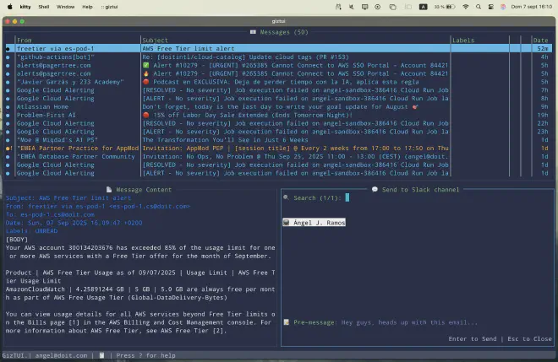Select the Google Cloud Alerting row dated 23h

pos(279,132)
